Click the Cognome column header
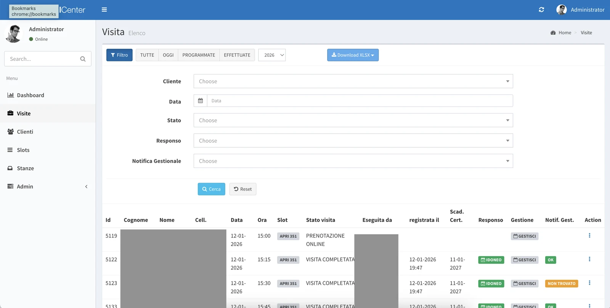 (x=136, y=220)
